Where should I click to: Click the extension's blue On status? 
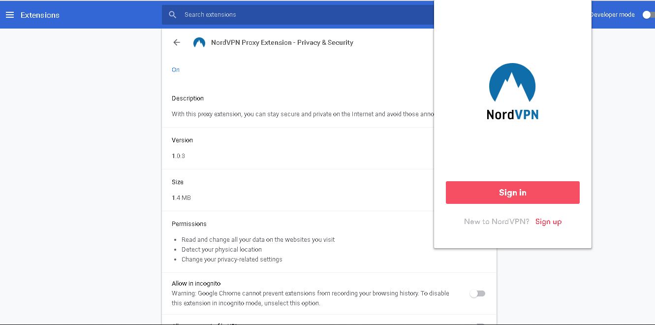pos(176,70)
